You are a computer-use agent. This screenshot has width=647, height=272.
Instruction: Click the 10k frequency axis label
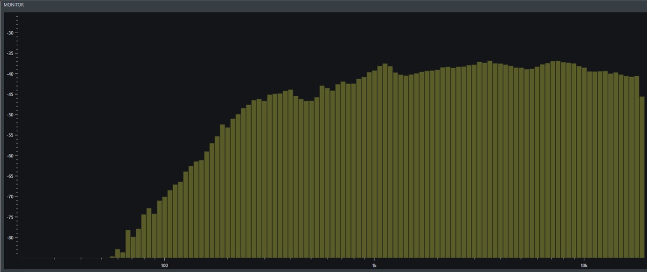point(584,265)
